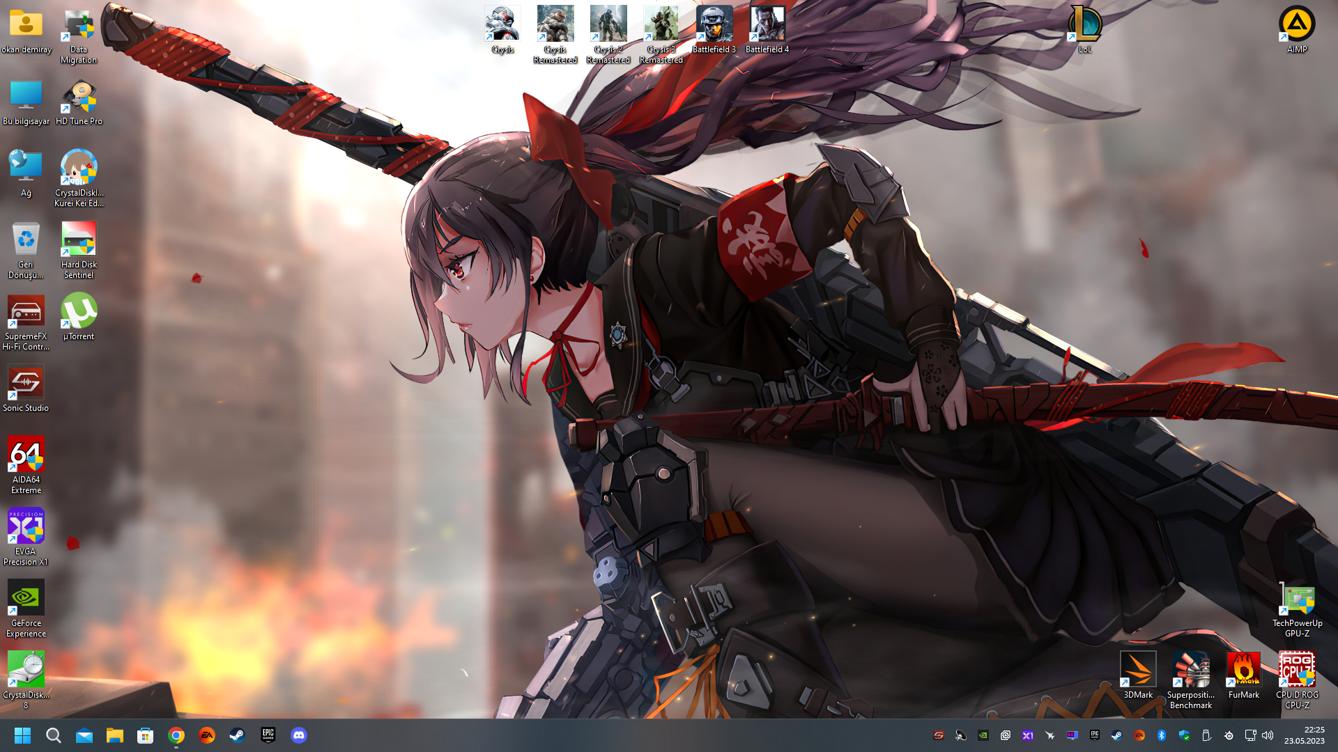Viewport: 1338px width, 752px height.
Task: Click the Bluetooth tray icon
Action: click(1162, 735)
